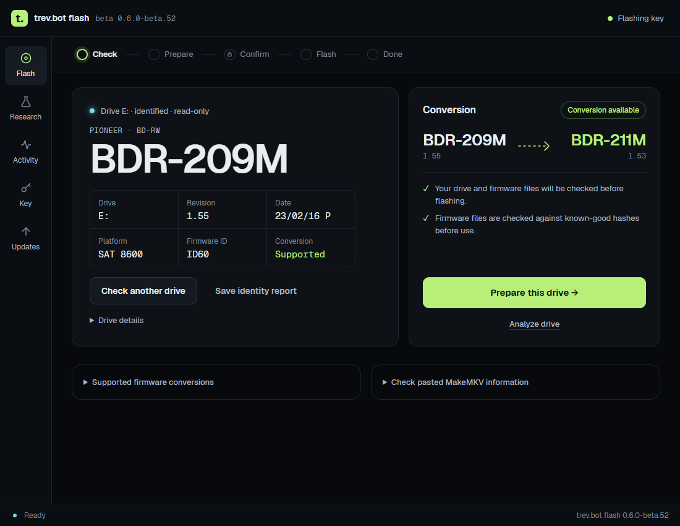
Task: Expand the Drive details section
Action: click(x=117, y=321)
